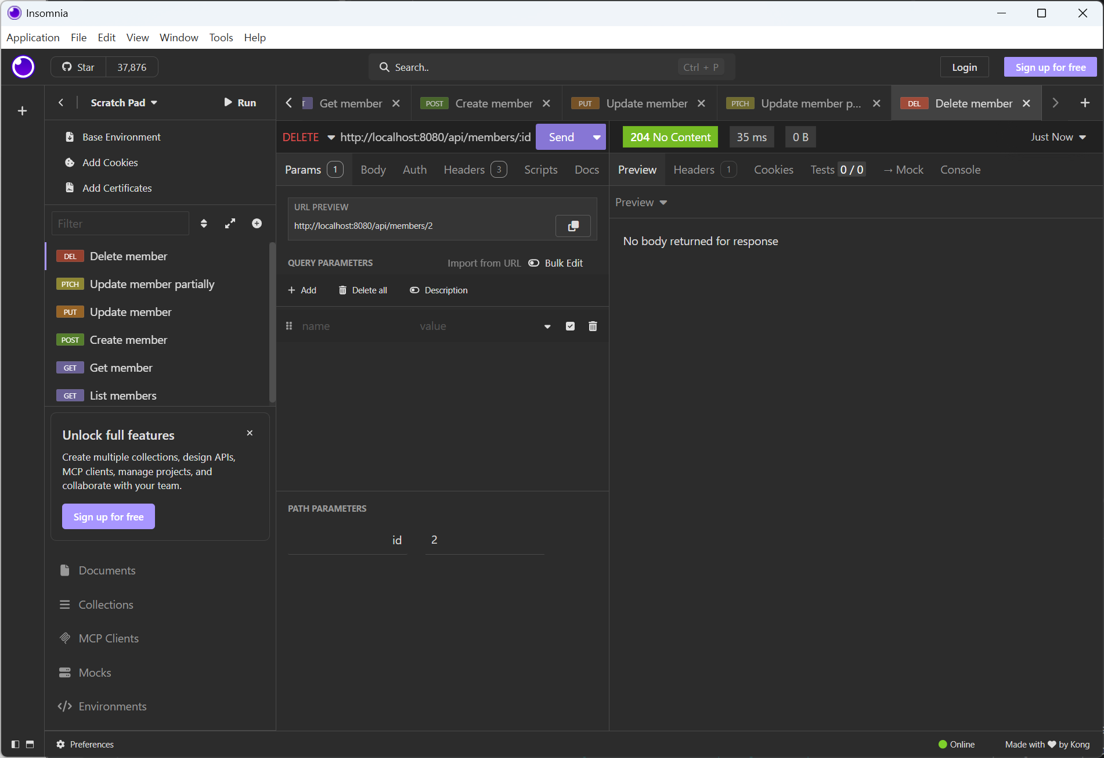The width and height of the screenshot is (1104, 758).
Task: Click the trash icon in parameter row
Action: coord(593,326)
